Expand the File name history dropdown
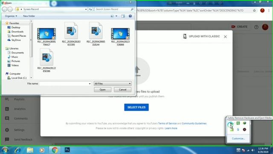 [x=90, y=84]
